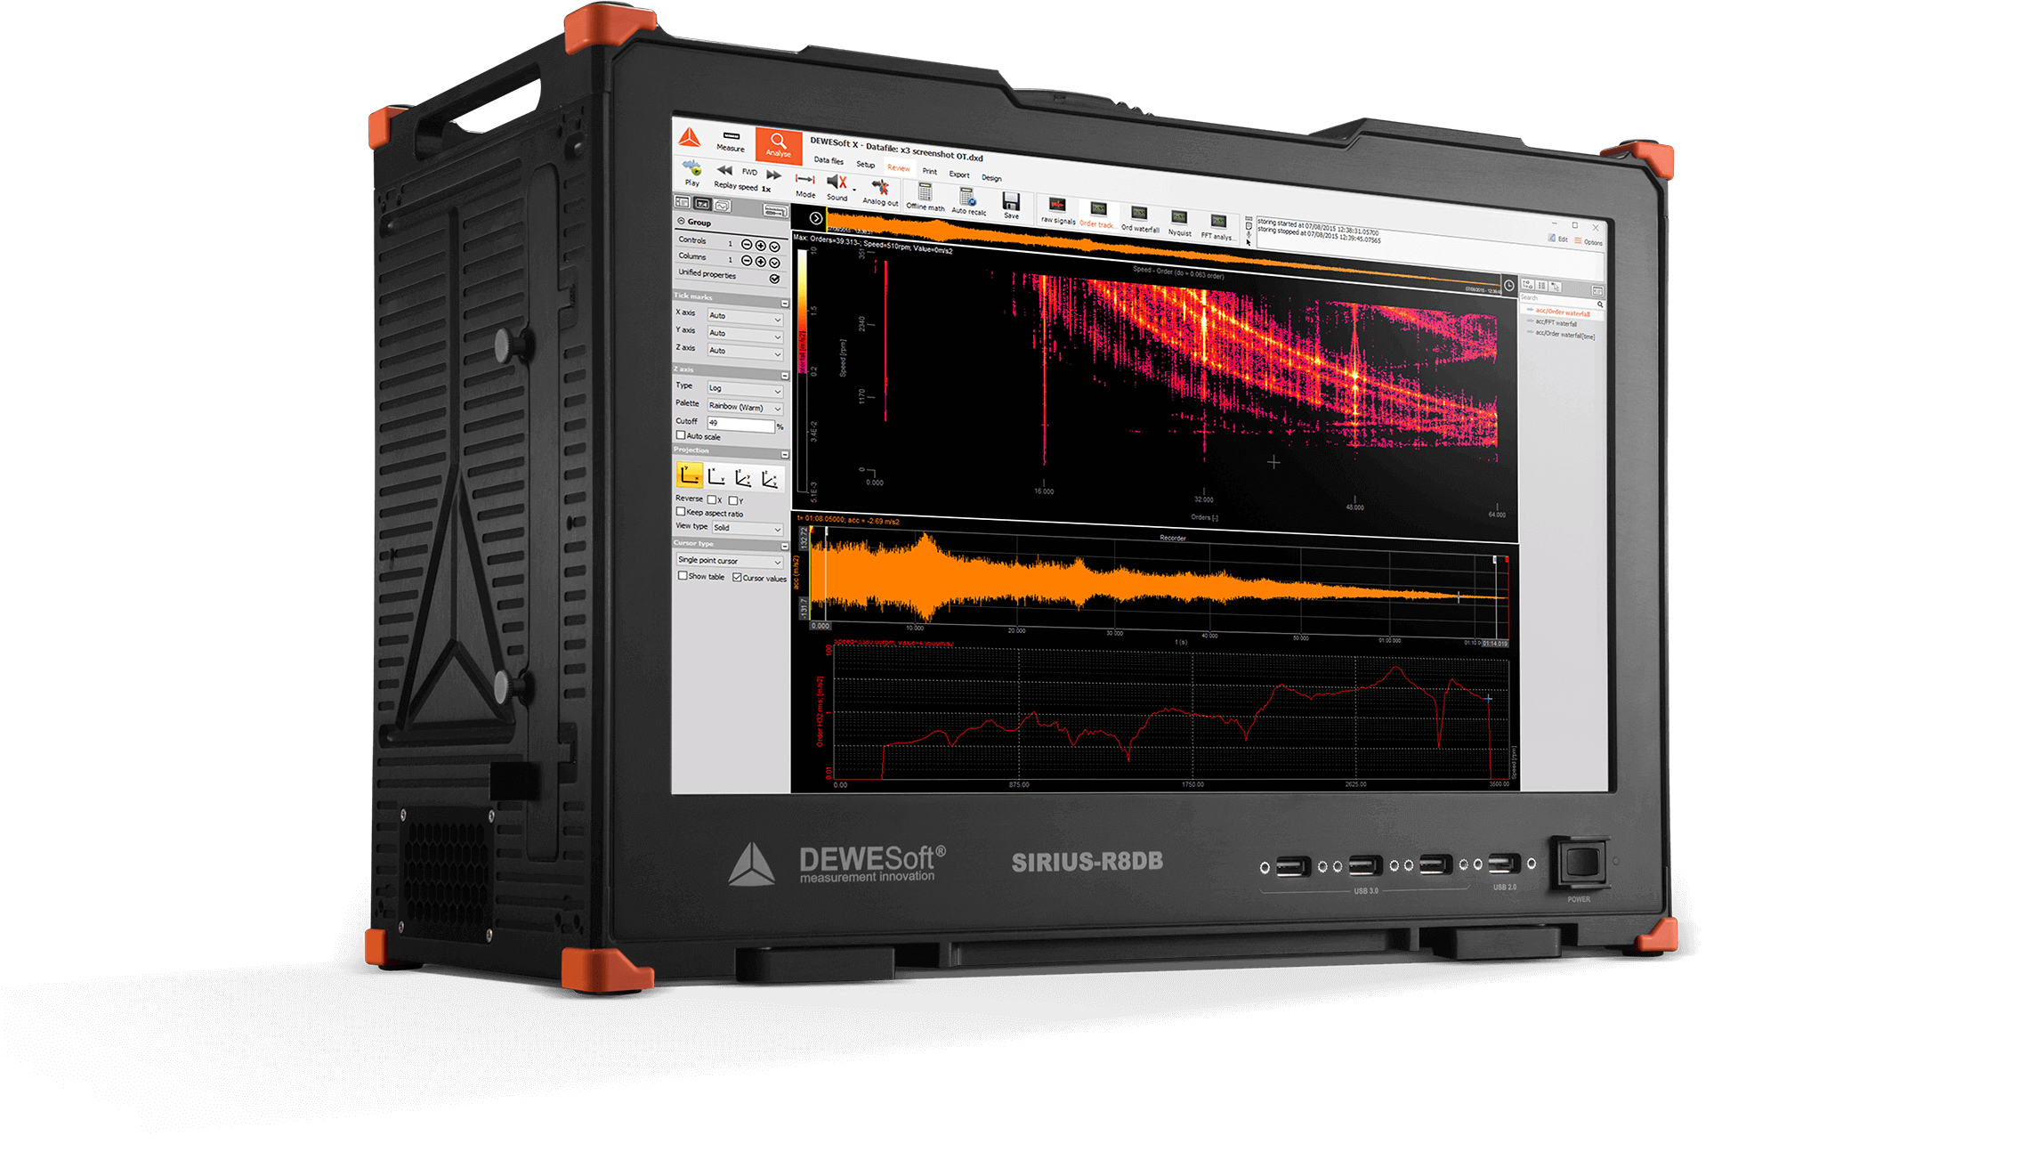
Task: Enable Auto scale checkbox
Action: [681, 435]
